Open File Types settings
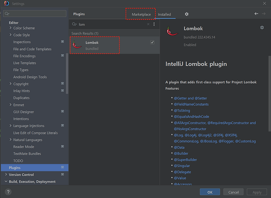Viewport: 271px width, 198px height. pos(21,70)
